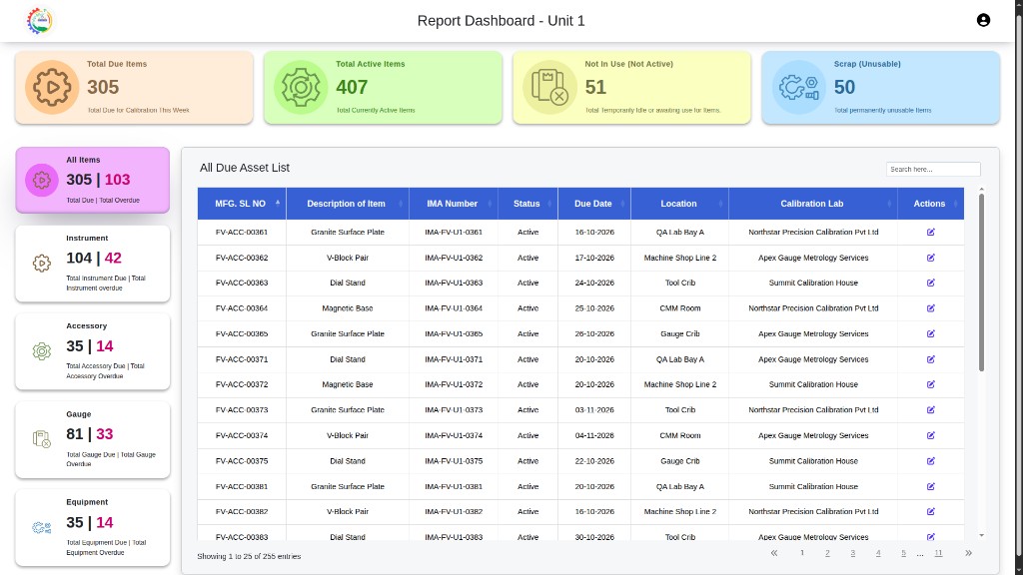The image size is (1023, 575).
Task: Sort table by IMA Number column
Action: pos(454,204)
